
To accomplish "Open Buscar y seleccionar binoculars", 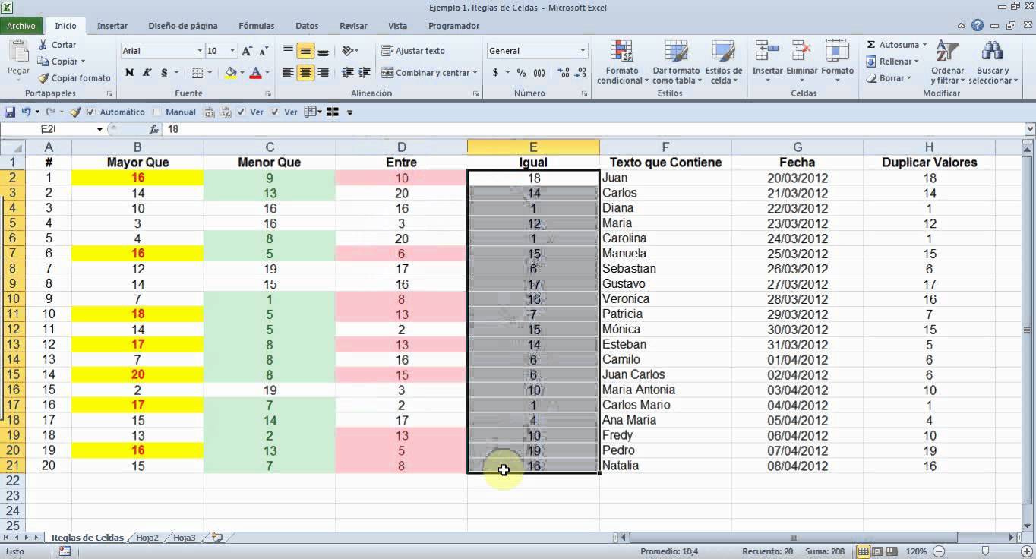I will coord(992,53).
